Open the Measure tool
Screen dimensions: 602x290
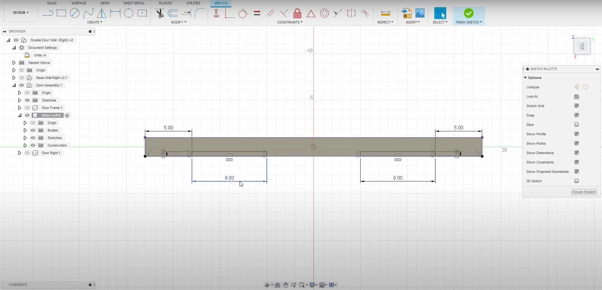pyautogui.click(x=385, y=13)
